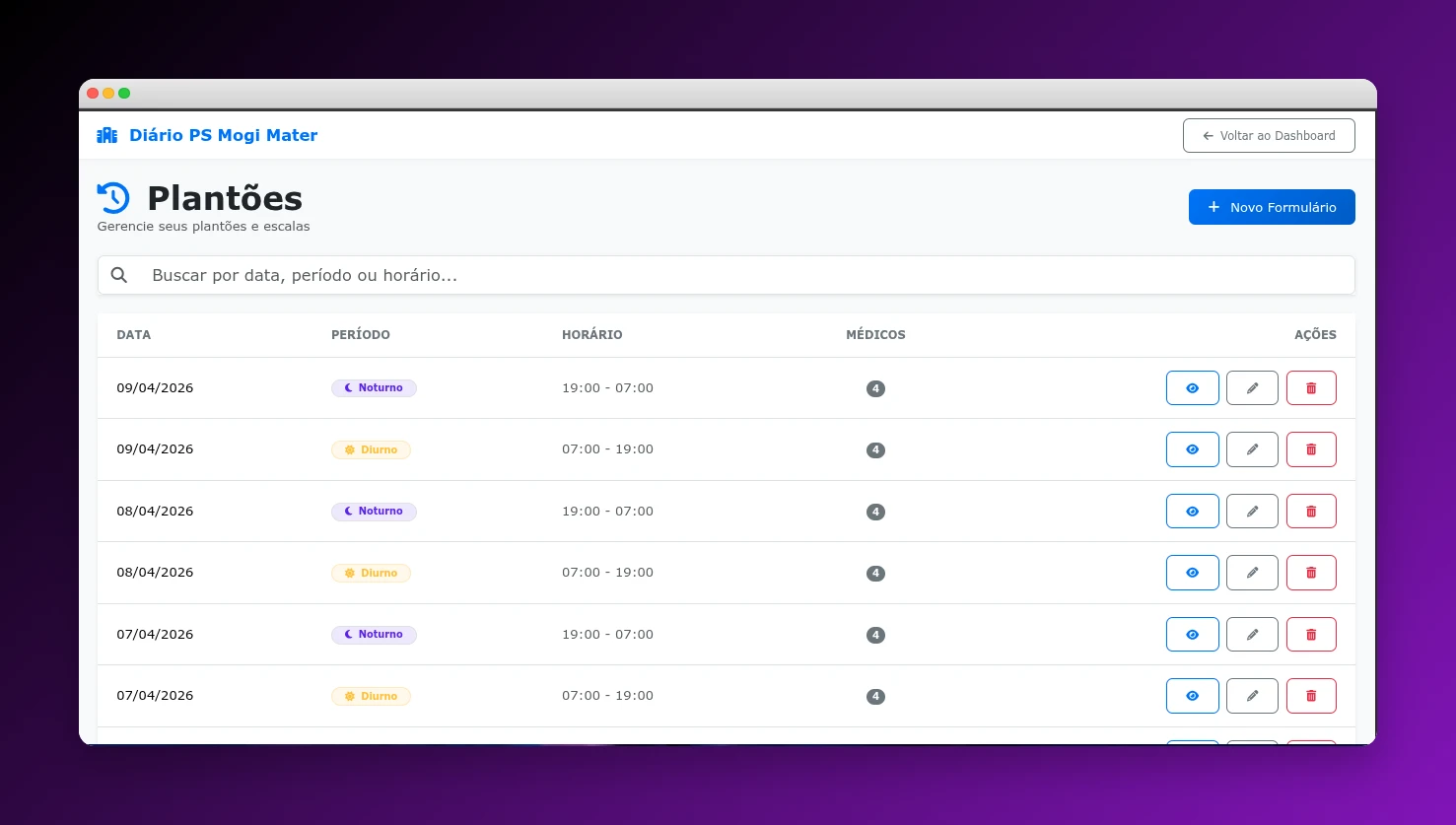Edit the 07/04/2026 Diurno shift

tap(1252, 696)
